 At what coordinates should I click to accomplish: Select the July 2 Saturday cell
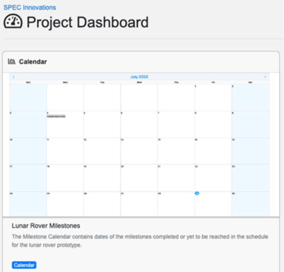coord(250,98)
